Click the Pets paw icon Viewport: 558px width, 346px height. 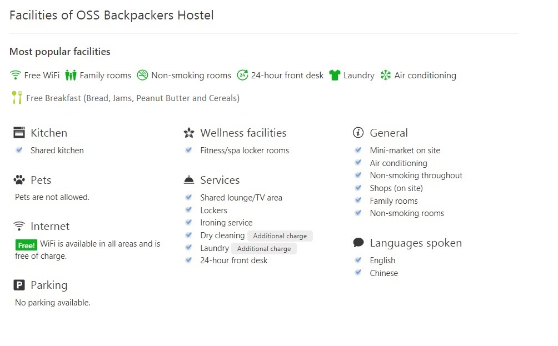coord(19,180)
